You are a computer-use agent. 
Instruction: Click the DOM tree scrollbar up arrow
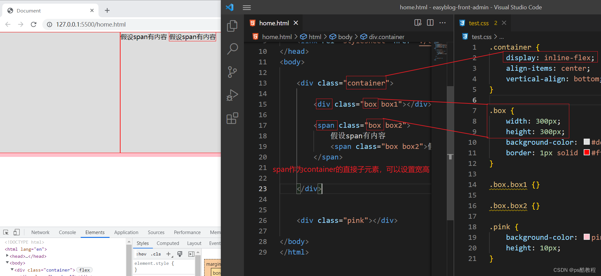click(129, 242)
